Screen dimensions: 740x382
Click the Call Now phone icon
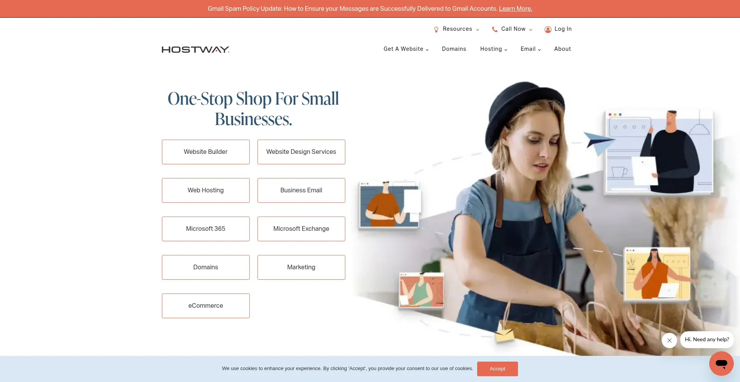[x=495, y=29]
